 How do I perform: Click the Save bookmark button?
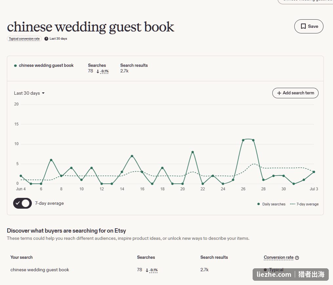point(309,26)
